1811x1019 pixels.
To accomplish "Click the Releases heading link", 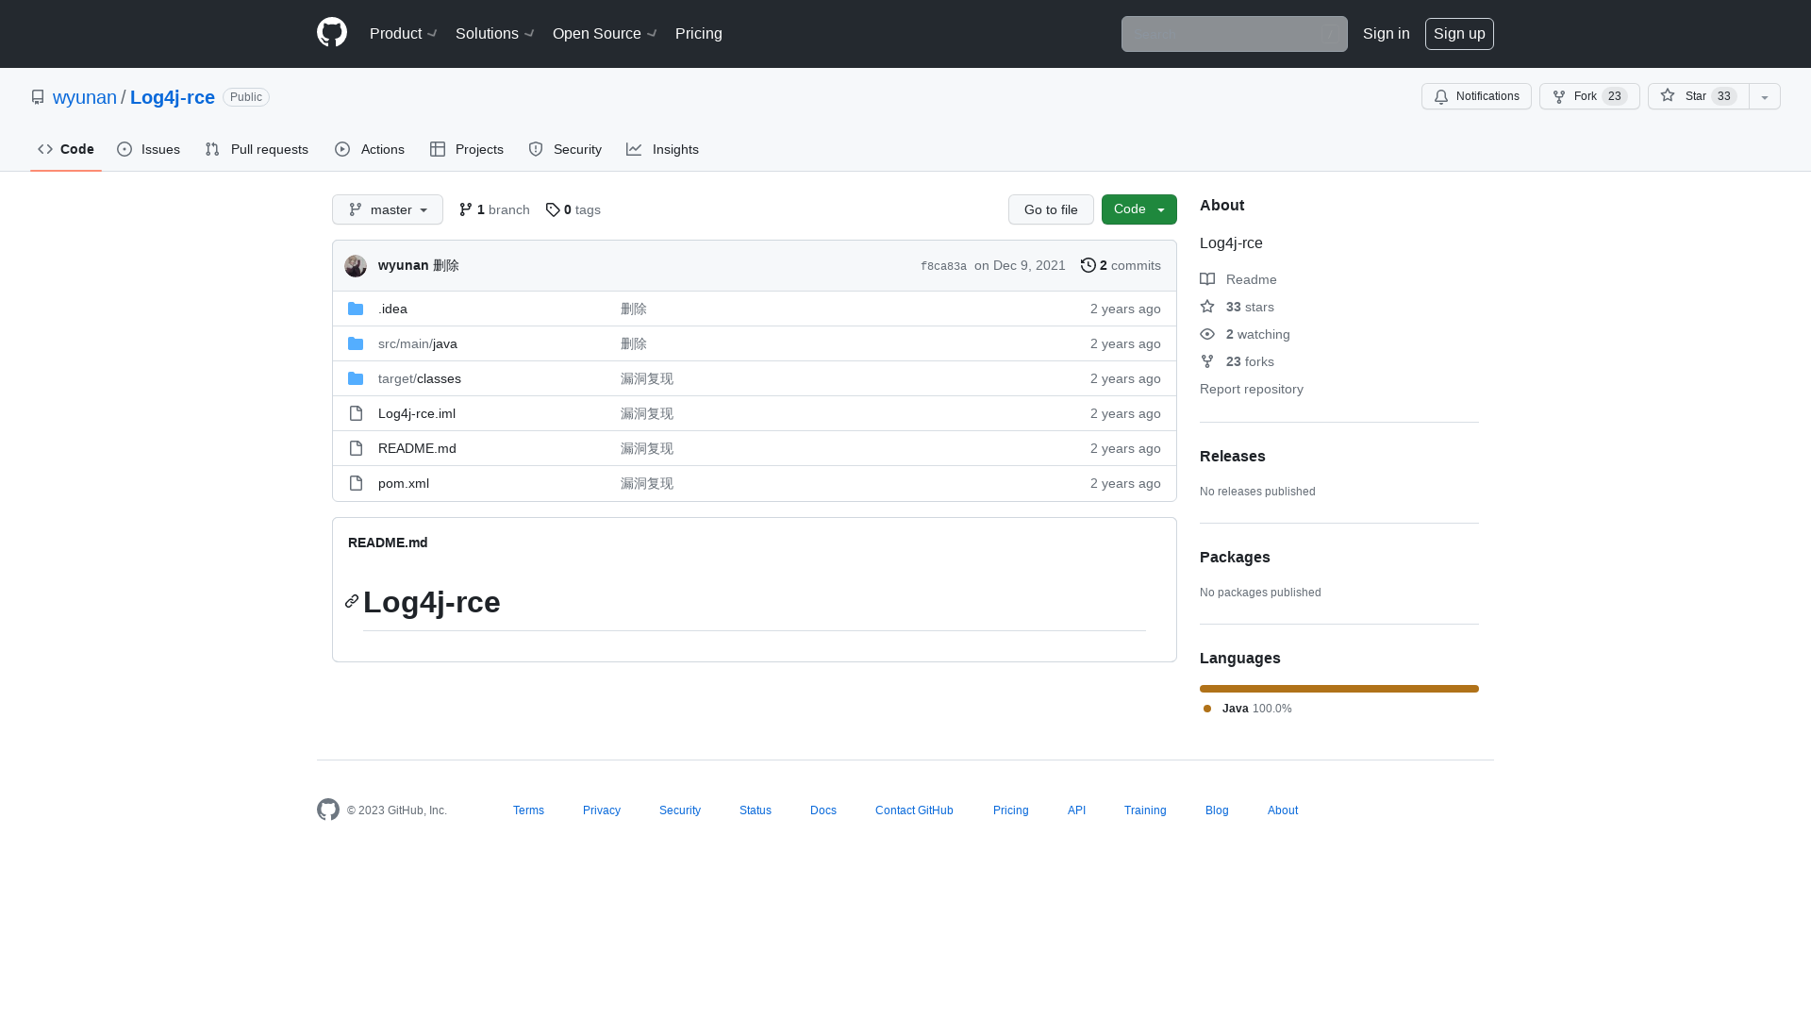I will pyautogui.click(x=1233, y=456).
